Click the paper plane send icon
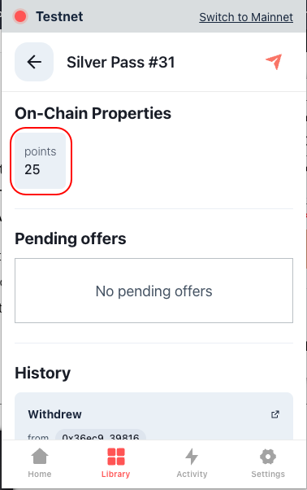Viewport: 307px width, 490px height. click(x=274, y=62)
